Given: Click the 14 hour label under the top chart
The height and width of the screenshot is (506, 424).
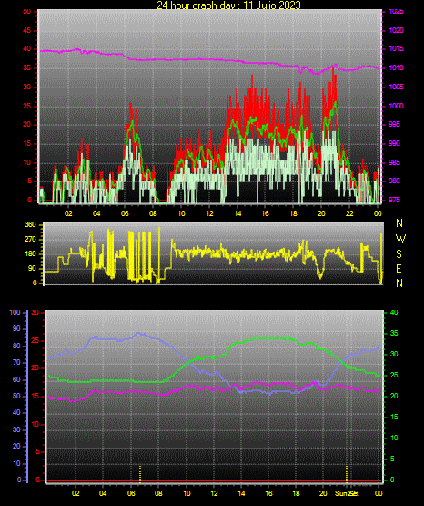Looking at the screenshot, I should (237, 213).
